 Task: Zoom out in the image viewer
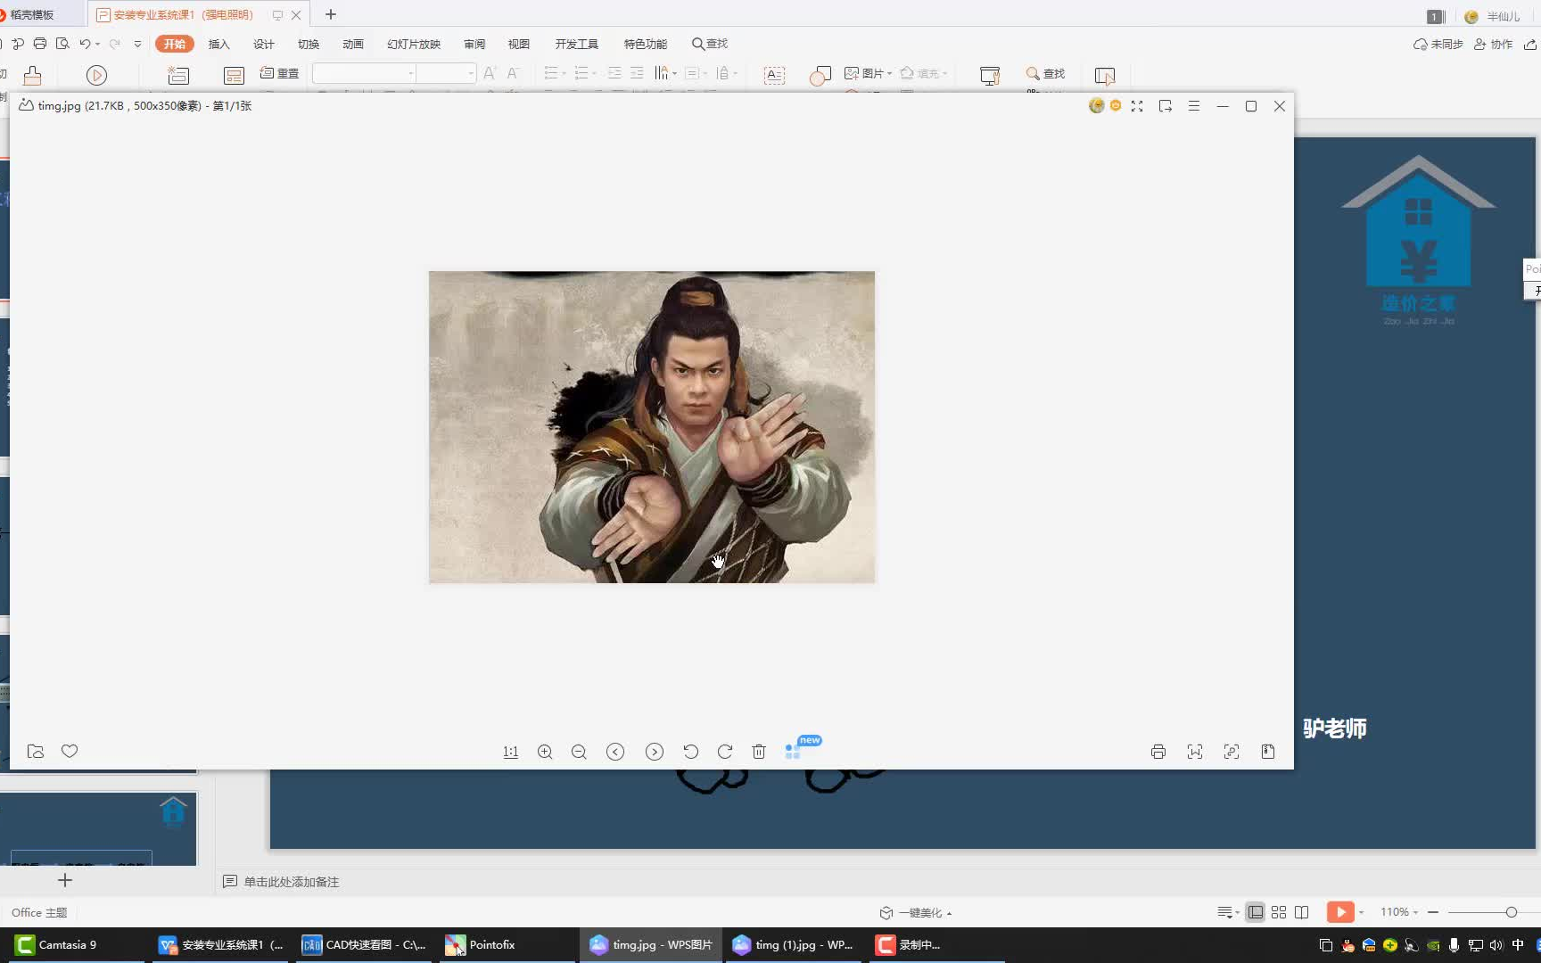tap(579, 752)
